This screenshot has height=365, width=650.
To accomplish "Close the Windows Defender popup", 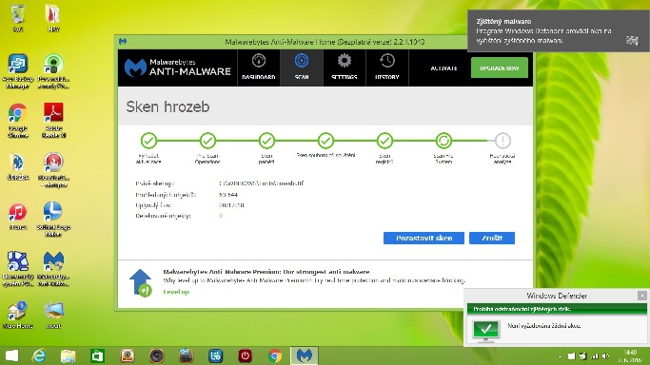I will 641,296.
